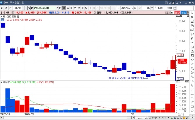Select the text T tool in sidebar

[192, 102]
